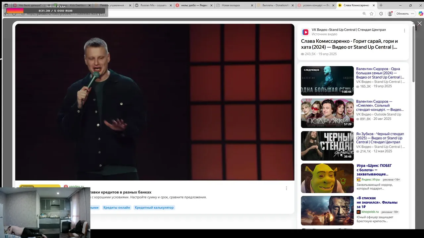Open the browser extensions puzzle icon
This screenshot has height=238, width=424.
(381, 14)
